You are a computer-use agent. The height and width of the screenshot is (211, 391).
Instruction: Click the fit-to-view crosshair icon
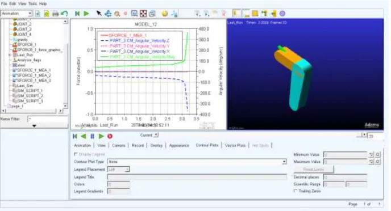(143, 14)
